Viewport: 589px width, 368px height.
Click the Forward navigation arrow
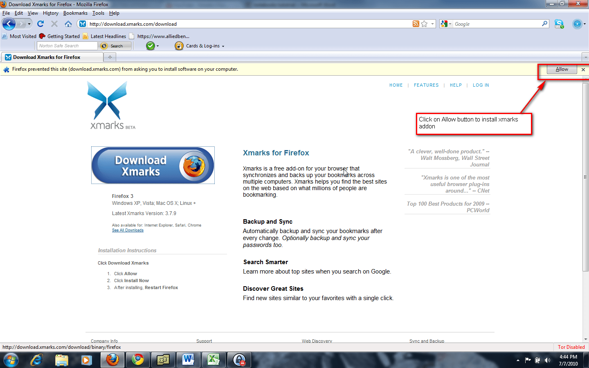click(x=21, y=24)
